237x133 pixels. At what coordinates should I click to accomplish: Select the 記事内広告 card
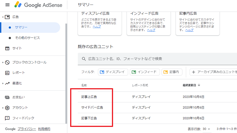[x=197, y=23]
